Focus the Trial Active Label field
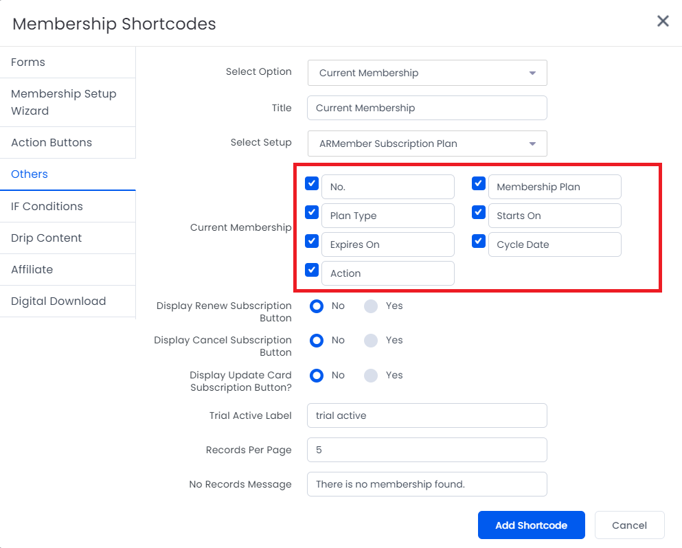Image resolution: width=682 pixels, height=548 pixels. coord(427,415)
